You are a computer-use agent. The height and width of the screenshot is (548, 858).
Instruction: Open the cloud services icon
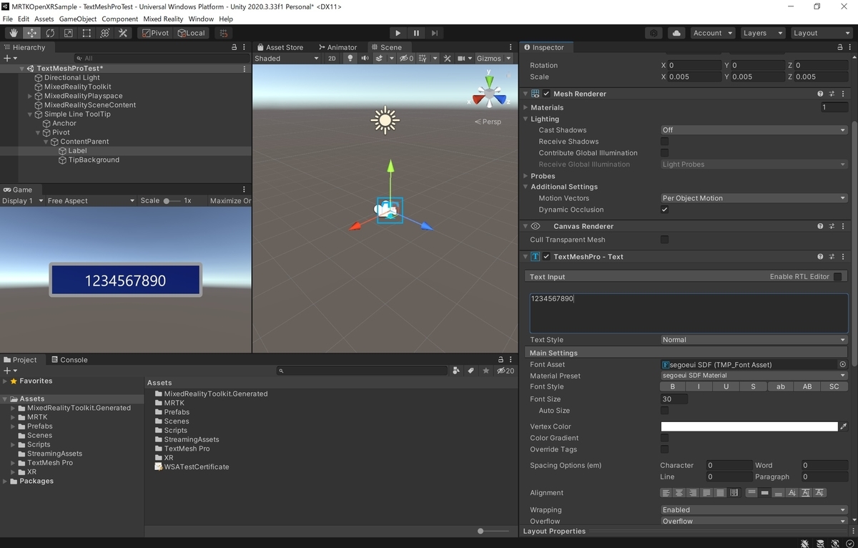tap(676, 33)
